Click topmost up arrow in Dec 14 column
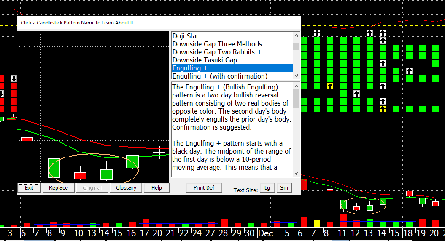The image size is (445, 241). pyautogui.click(x=383, y=33)
